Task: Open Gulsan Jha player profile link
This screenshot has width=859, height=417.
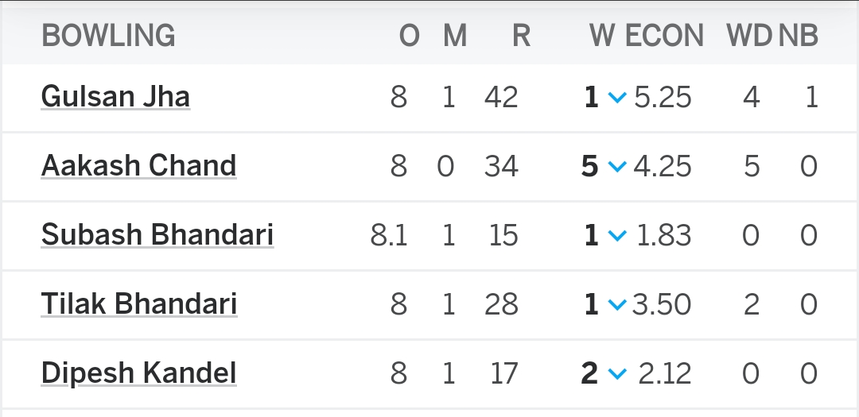Action: (x=115, y=97)
